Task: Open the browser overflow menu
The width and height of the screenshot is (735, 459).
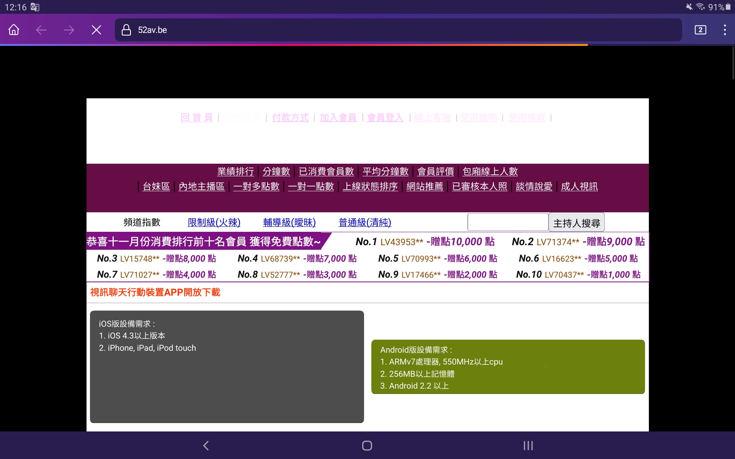Action: 724,30
